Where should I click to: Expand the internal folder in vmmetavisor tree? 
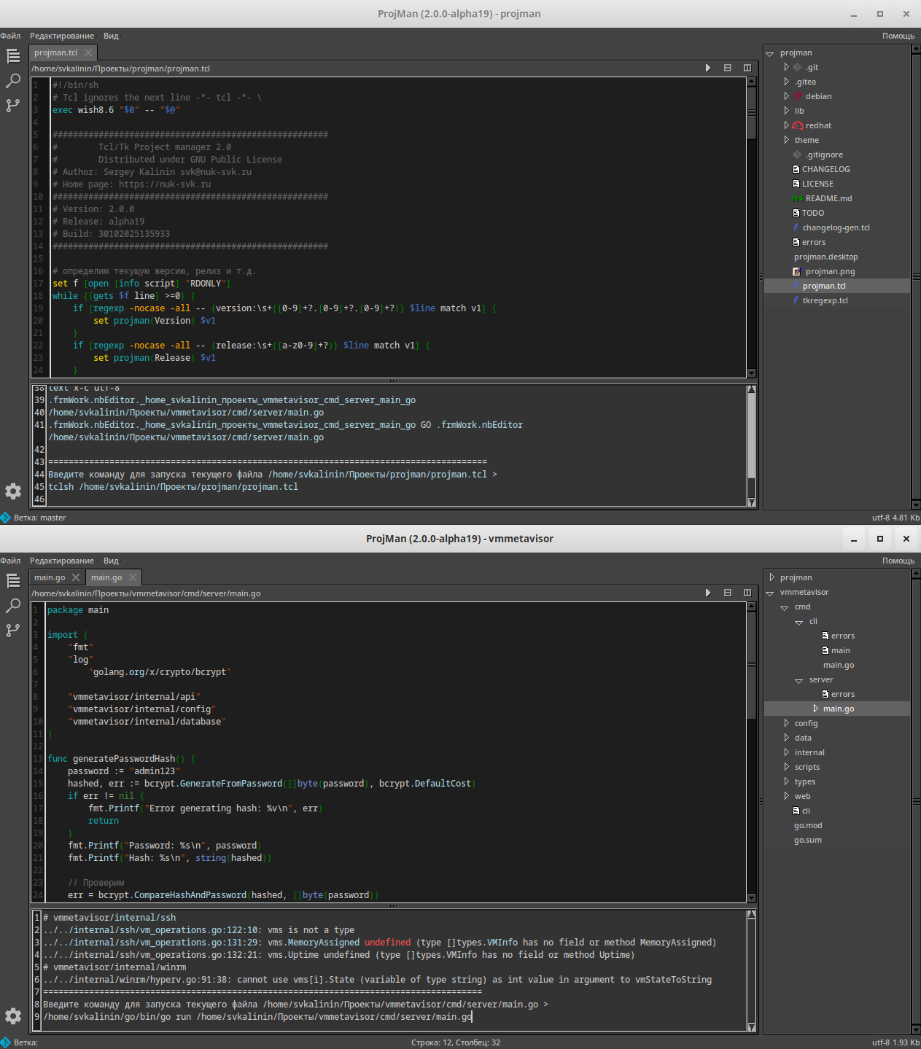[x=785, y=752]
